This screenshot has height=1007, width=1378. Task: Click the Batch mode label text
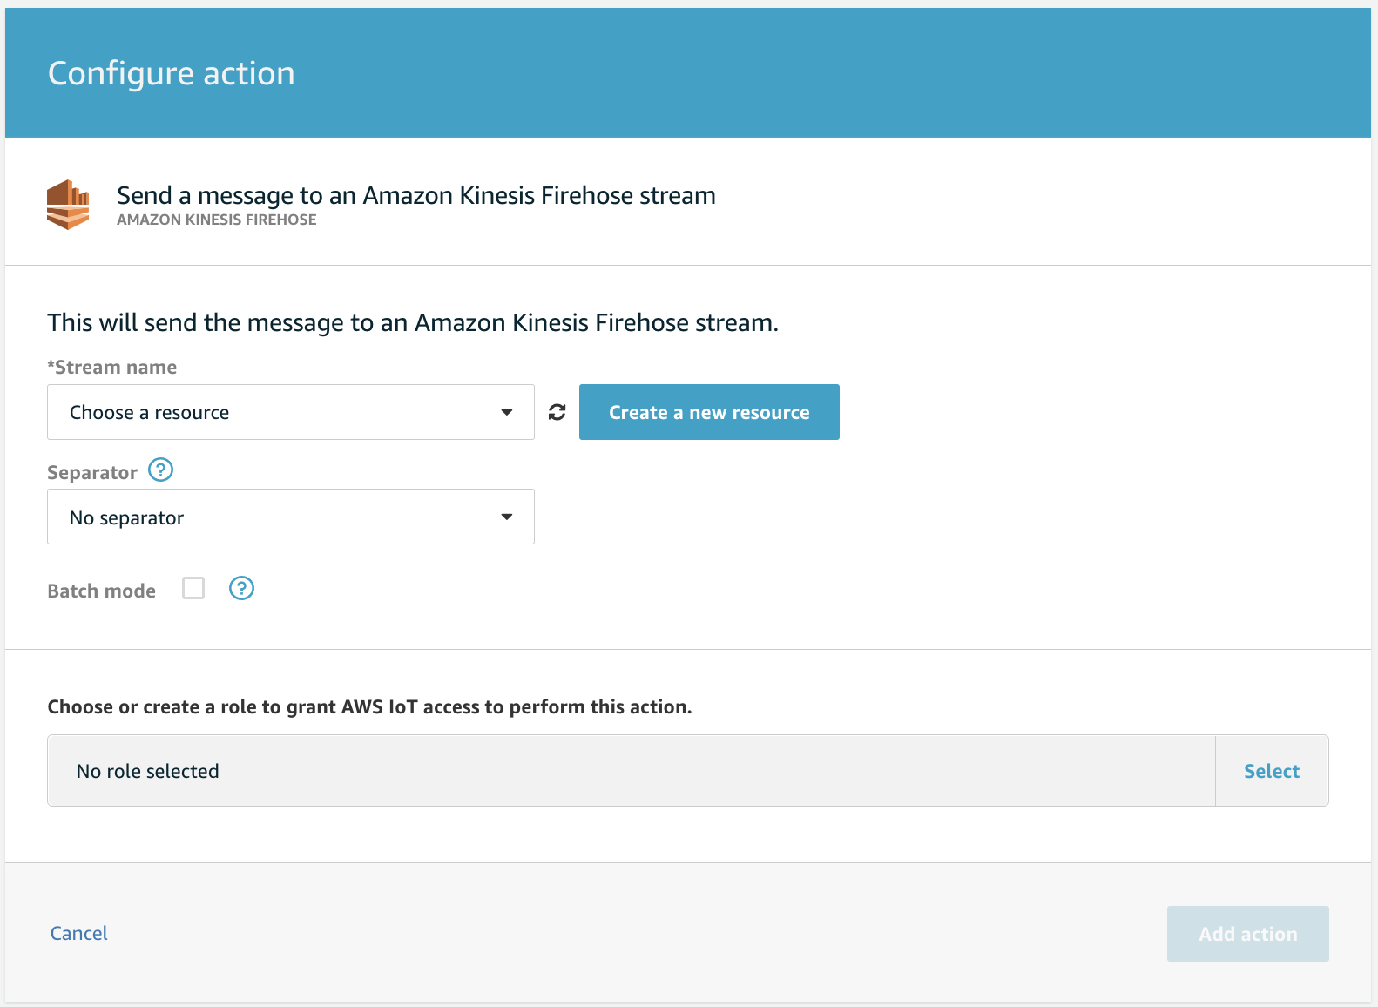click(102, 591)
